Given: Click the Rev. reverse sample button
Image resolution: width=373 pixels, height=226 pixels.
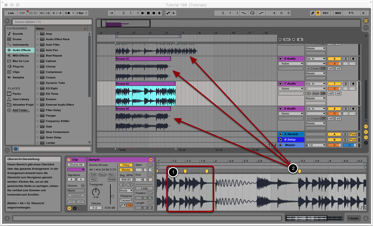Looking at the screenshot, I should click(x=112, y=175).
